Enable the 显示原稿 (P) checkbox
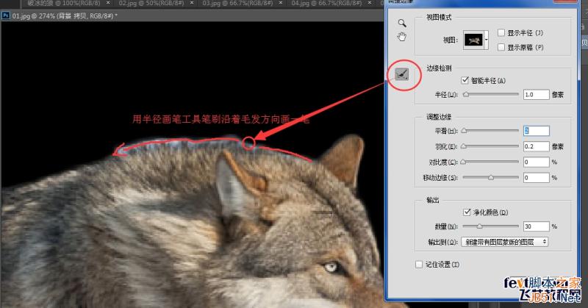Viewport: 588px width, 308px height. [x=501, y=47]
